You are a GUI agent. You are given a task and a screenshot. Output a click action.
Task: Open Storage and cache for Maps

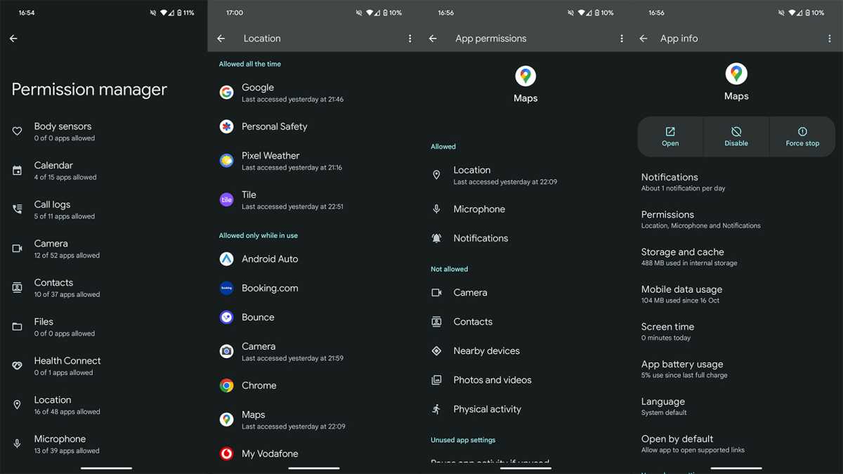tap(736, 256)
